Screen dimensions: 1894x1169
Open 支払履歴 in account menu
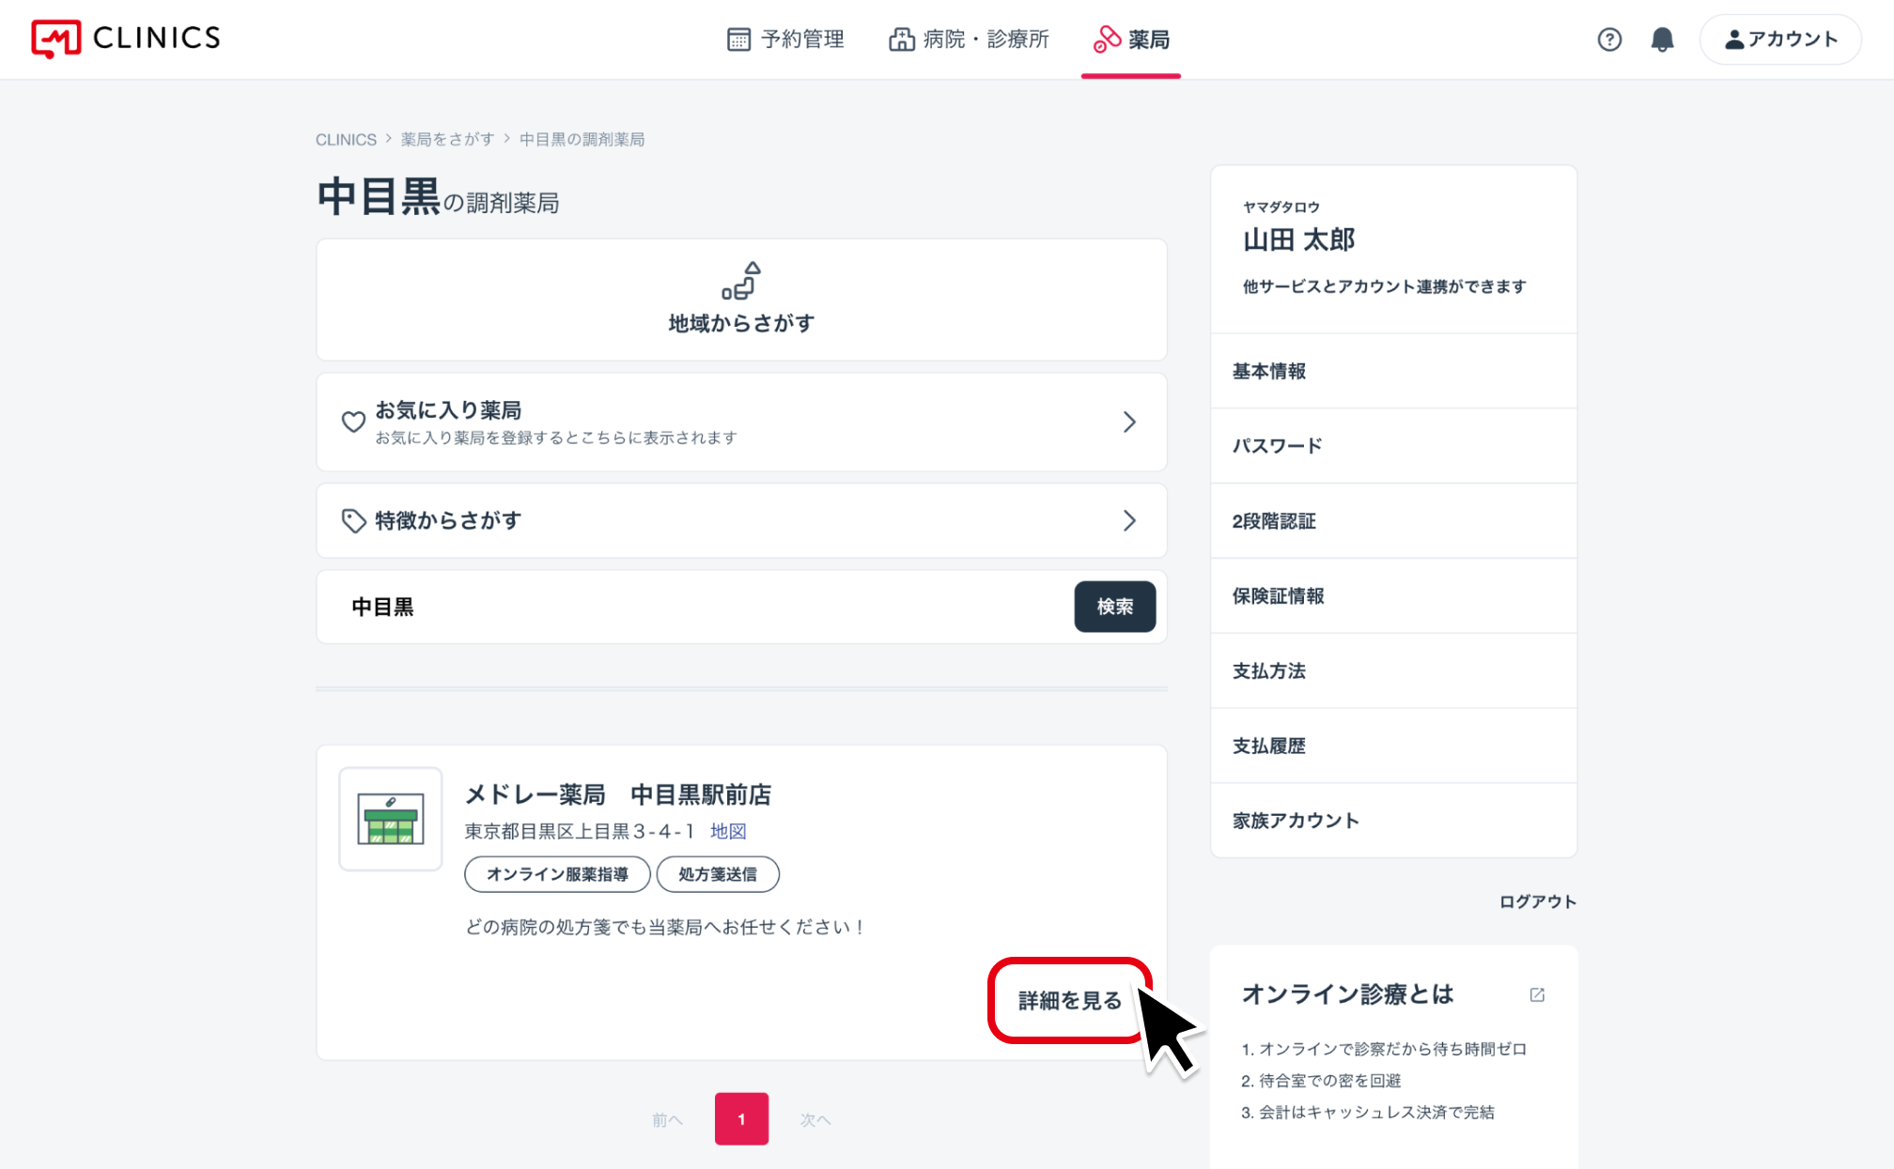[1394, 746]
